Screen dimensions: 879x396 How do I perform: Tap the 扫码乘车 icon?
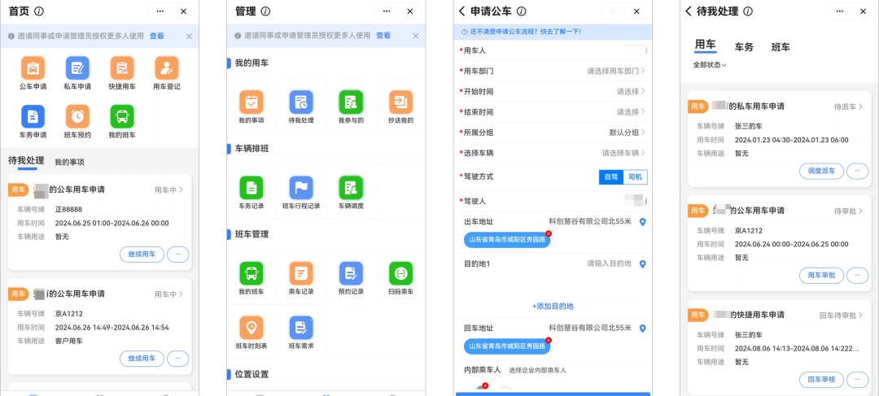point(400,273)
